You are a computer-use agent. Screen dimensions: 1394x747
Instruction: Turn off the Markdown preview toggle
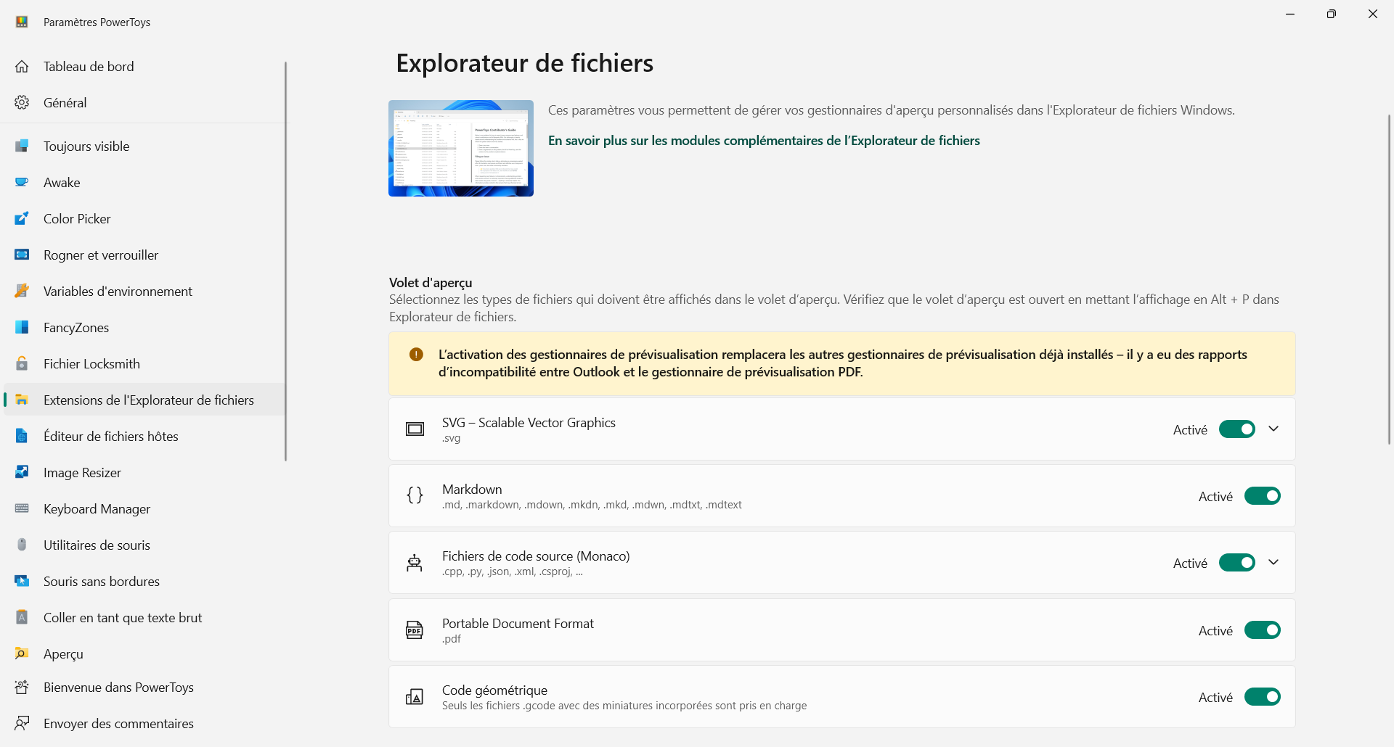(1263, 496)
